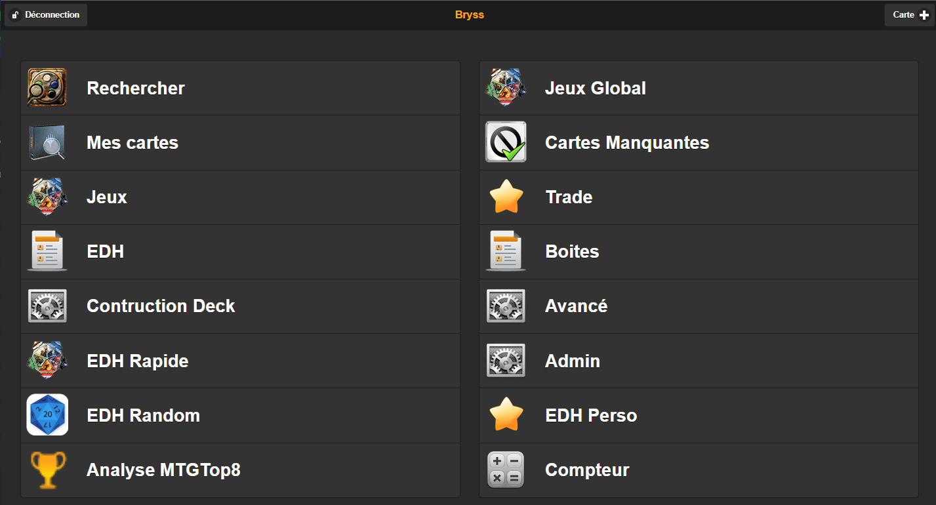
Task: Click the Bryss username title
Action: 469,15
